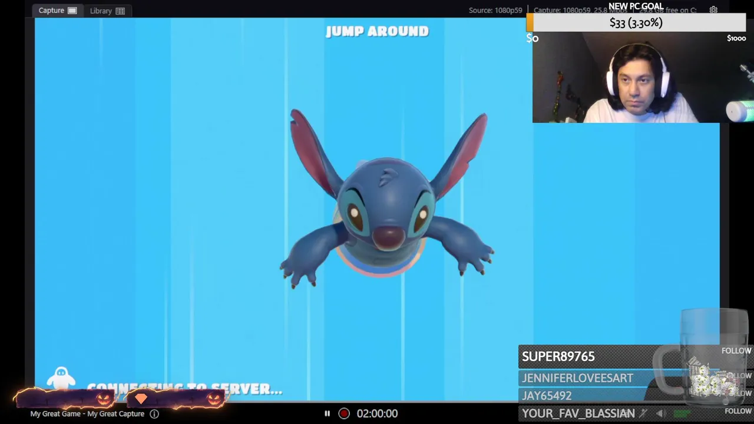Click the Source: 1080p59 status text
This screenshot has width=754, height=424.
tap(495, 10)
